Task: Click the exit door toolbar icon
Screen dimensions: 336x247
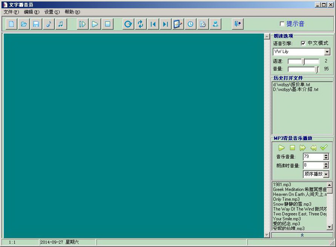Action: click(237, 24)
